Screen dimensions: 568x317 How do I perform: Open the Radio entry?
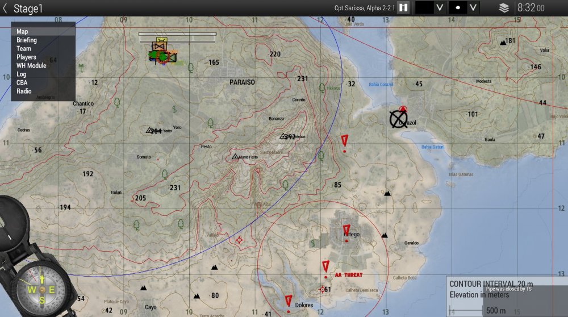pos(24,91)
